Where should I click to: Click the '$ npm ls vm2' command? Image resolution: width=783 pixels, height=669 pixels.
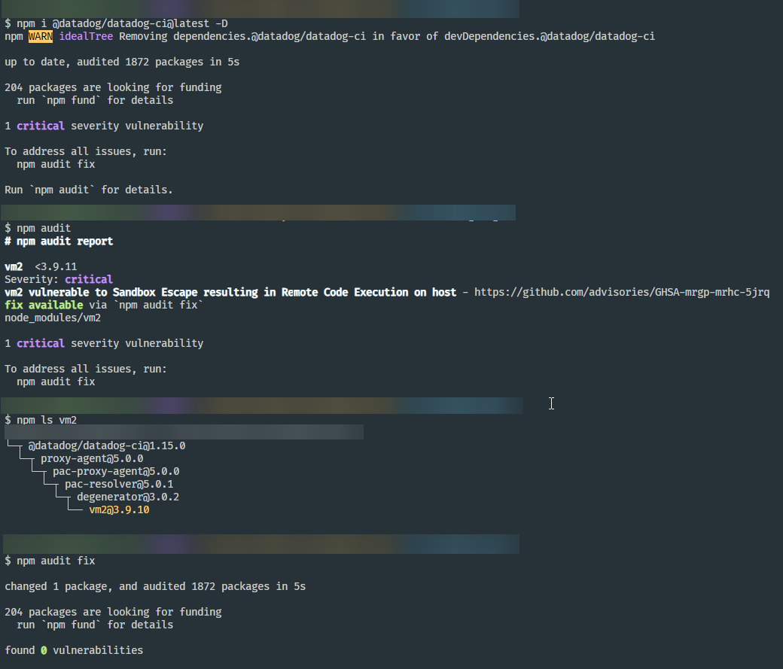click(x=41, y=420)
